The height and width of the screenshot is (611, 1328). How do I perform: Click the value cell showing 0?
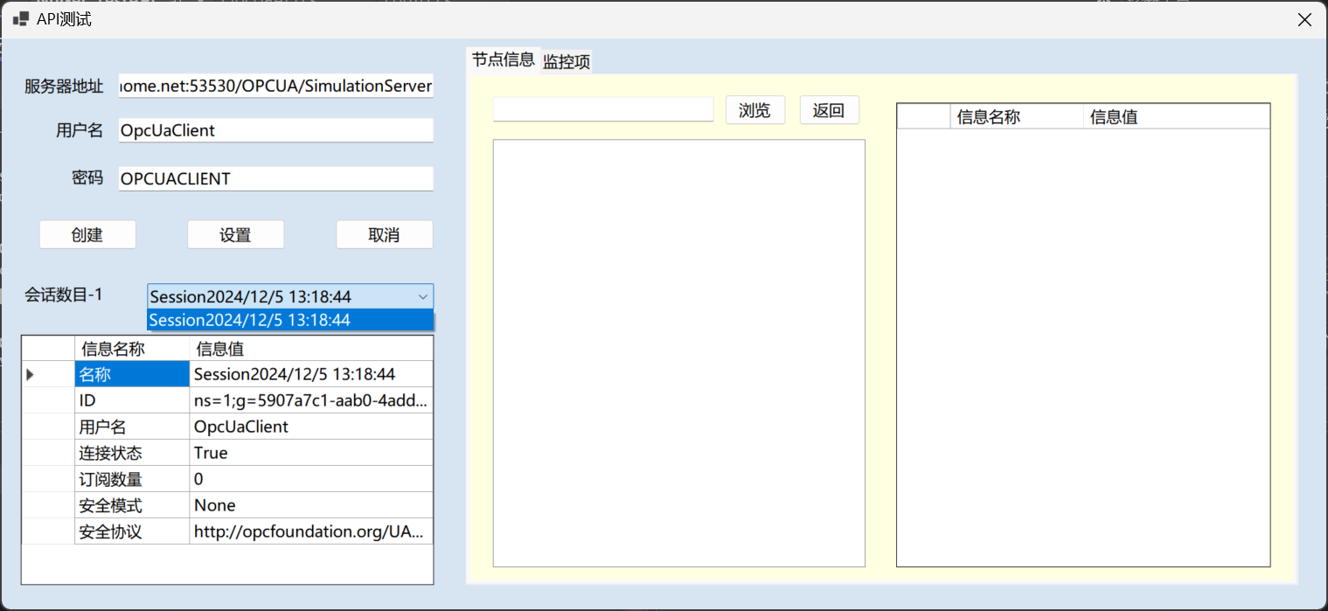click(311, 479)
